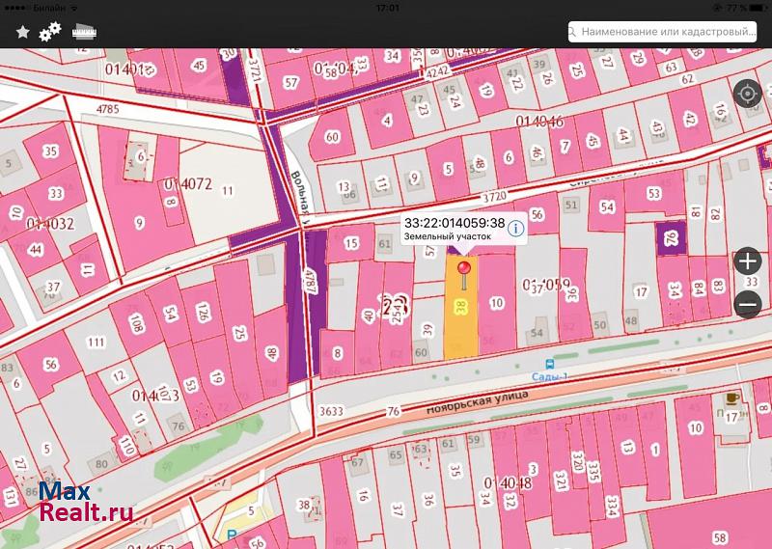Tap the locate-me crosshair button

[x=747, y=94]
